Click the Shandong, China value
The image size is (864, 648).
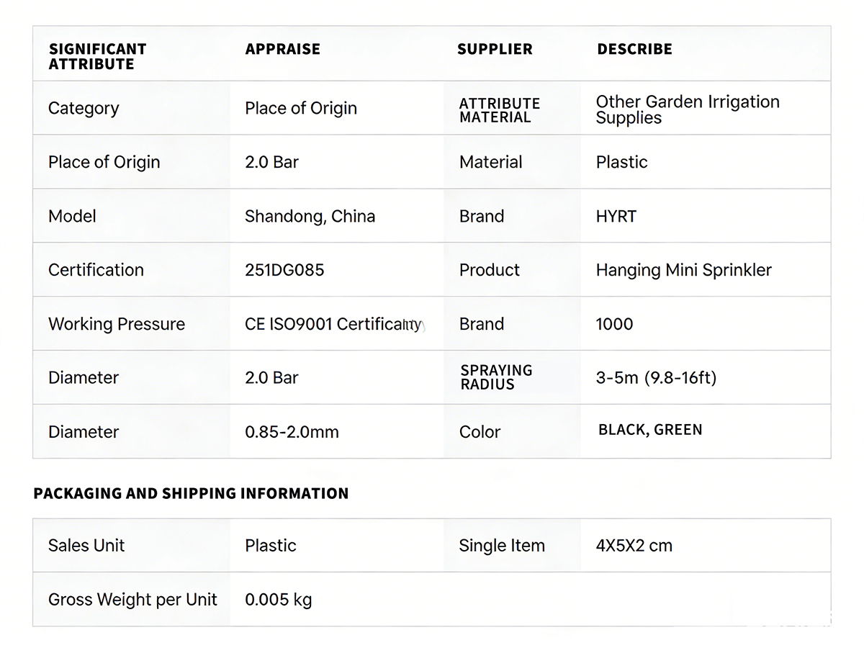tap(310, 216)
